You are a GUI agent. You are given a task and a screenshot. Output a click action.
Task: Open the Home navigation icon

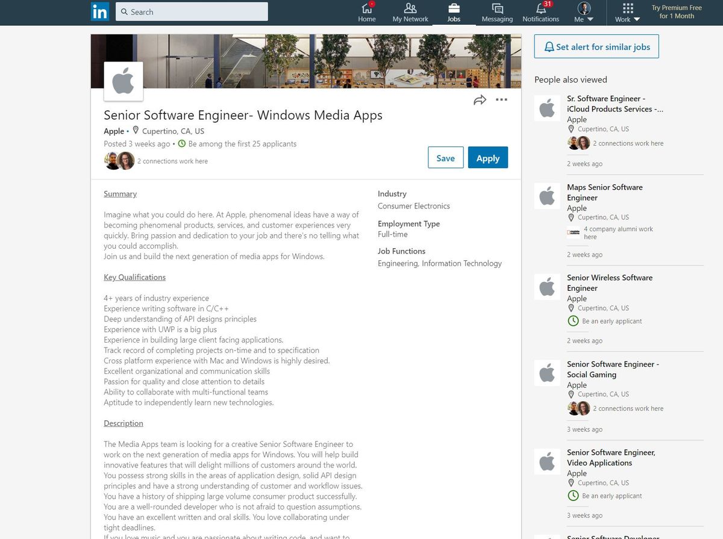[367, 9]
